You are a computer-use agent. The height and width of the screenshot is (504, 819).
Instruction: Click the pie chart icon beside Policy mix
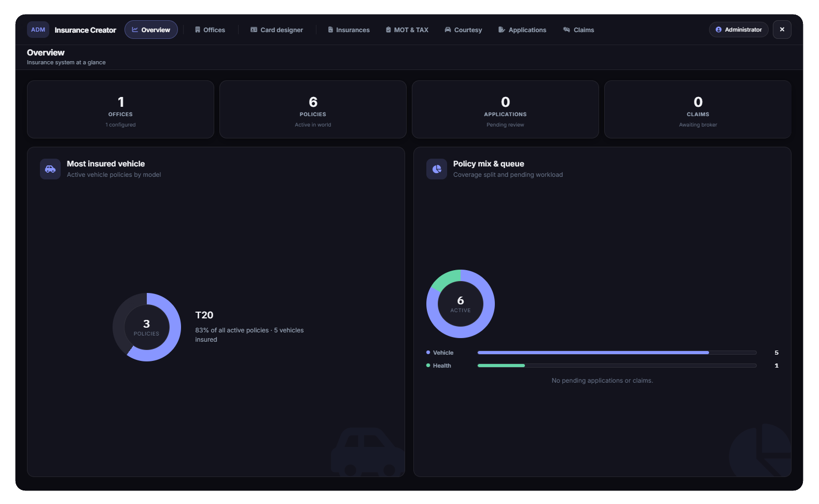click(x=437, y=169)
